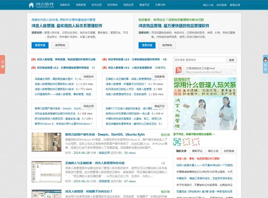Open pinned post 鸿言物品管理 v2.1

63,68
